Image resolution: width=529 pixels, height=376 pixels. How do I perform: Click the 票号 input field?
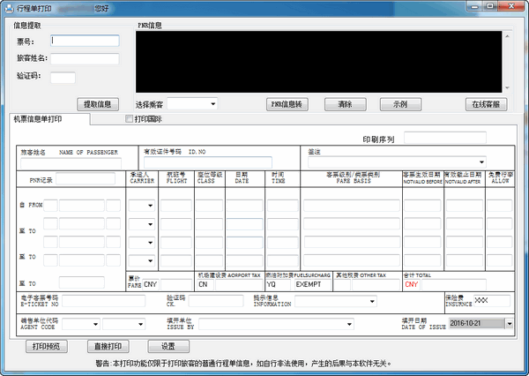point(85,41)
